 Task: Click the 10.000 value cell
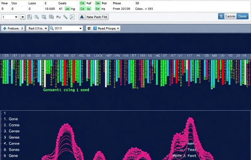(x=50, y=9)
